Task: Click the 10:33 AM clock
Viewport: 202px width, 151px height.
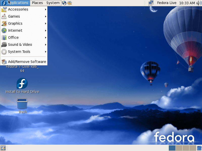Action: tap(187, 3)
